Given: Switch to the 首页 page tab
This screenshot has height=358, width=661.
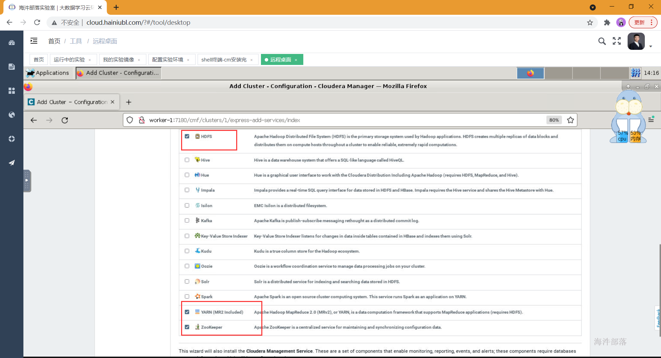Looking at the screenshot, I should pos(39,60).
